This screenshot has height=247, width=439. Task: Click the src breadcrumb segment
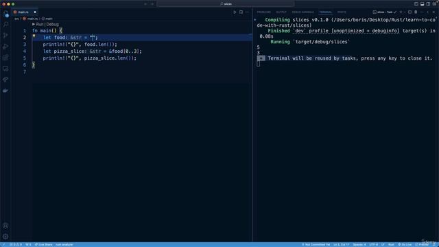coord(16,19)
